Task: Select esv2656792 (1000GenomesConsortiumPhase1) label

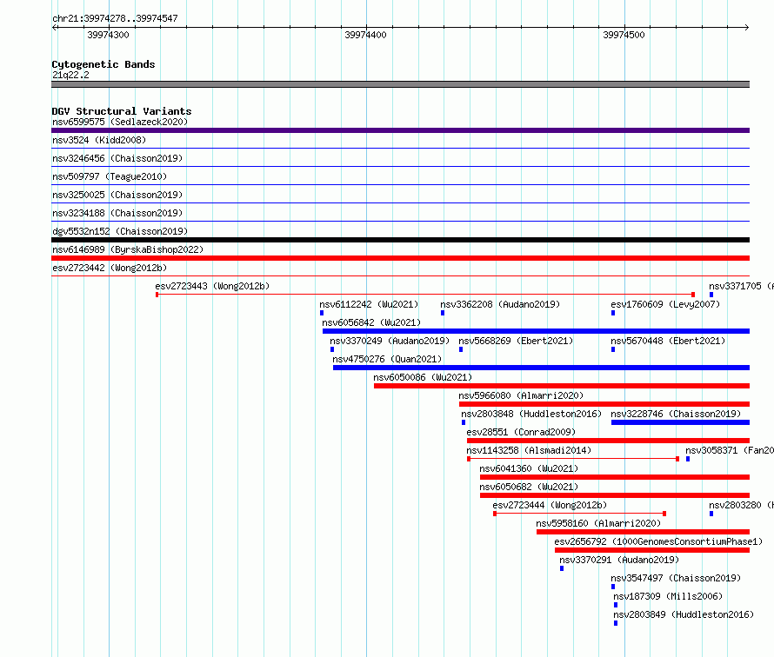Action: (658, 541)
